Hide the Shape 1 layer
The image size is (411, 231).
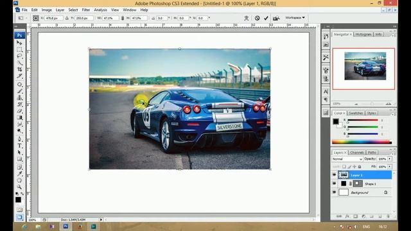[334, 184]
